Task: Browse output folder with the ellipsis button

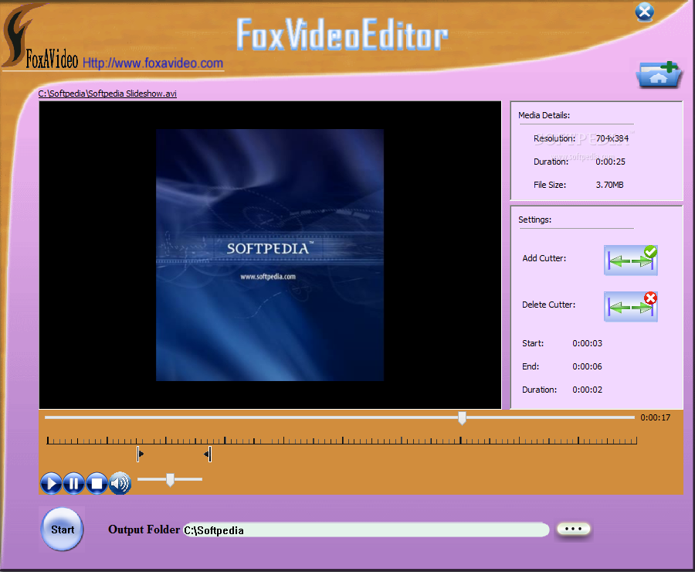Action: click(x=573, y=529)
